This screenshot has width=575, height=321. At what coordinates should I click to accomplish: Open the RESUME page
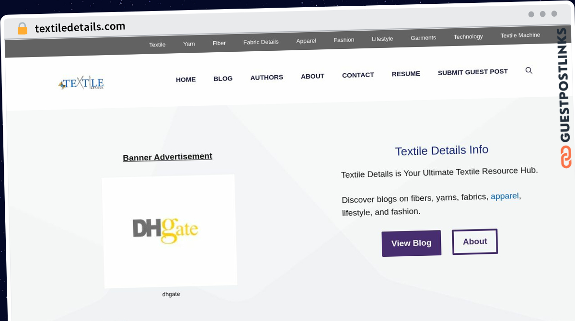click(x=406, y=74)
